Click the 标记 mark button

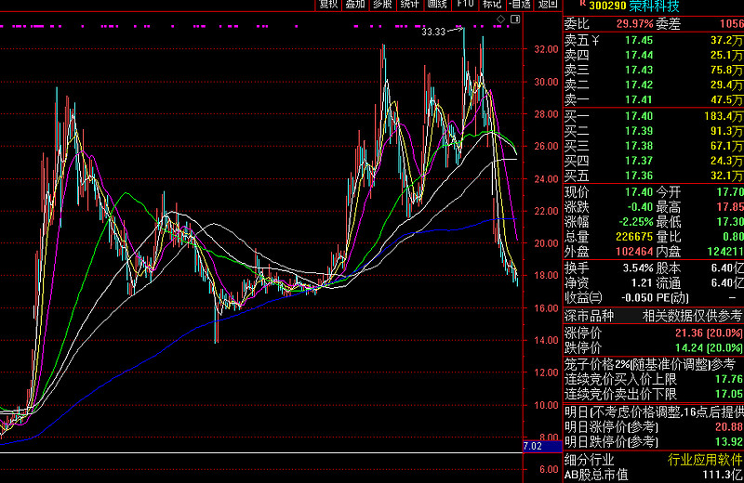(x=492, y=5)
